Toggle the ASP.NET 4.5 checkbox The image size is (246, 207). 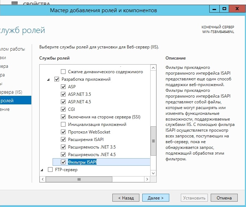point(64,102)
